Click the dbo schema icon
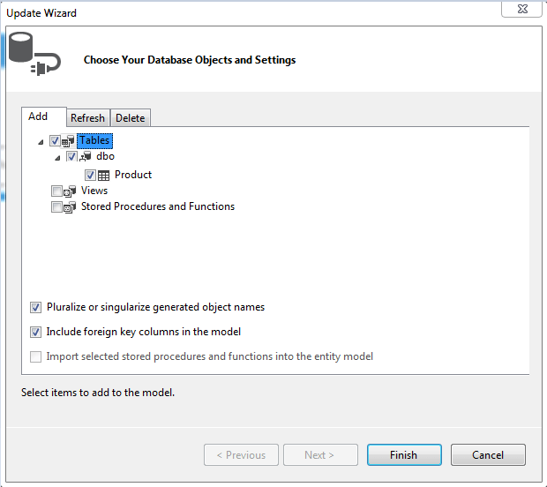 85,156
